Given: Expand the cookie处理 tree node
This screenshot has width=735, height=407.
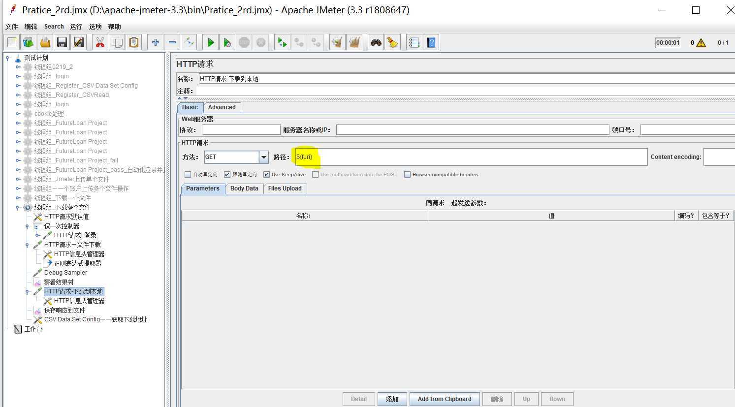Looking at the screenshot, I should [17, 114].
